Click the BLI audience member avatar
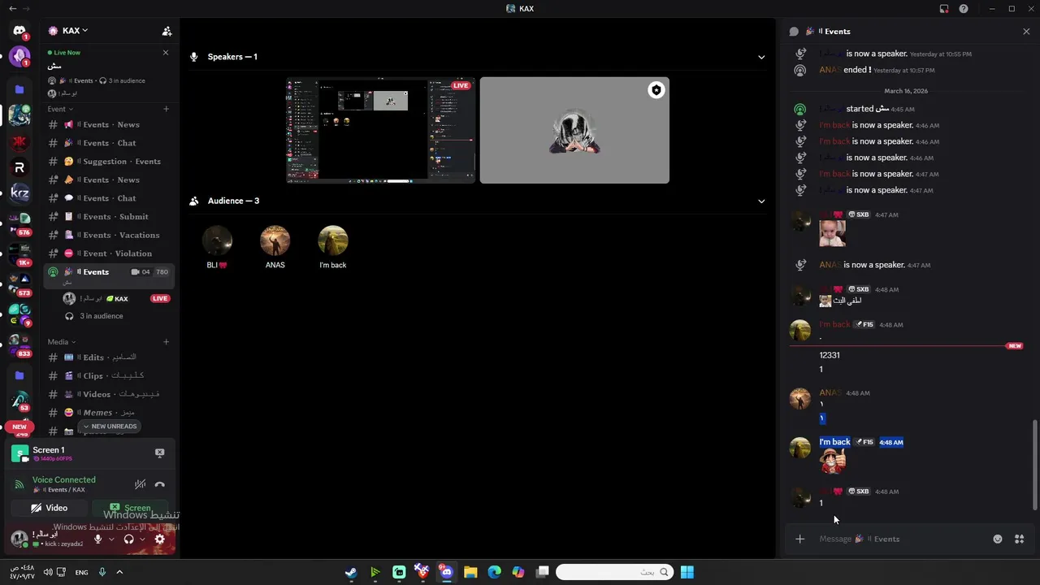 [217, 240]
